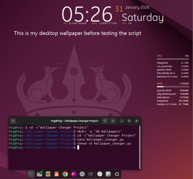Launch Google Chrome from the dock
The width and height of the screenshot is (193, 179).
(x=65, y=174)
